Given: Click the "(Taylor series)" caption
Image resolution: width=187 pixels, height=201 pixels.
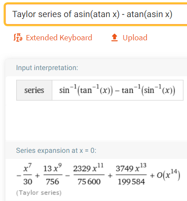Looking at the screenshot, I should coord(39,193).
